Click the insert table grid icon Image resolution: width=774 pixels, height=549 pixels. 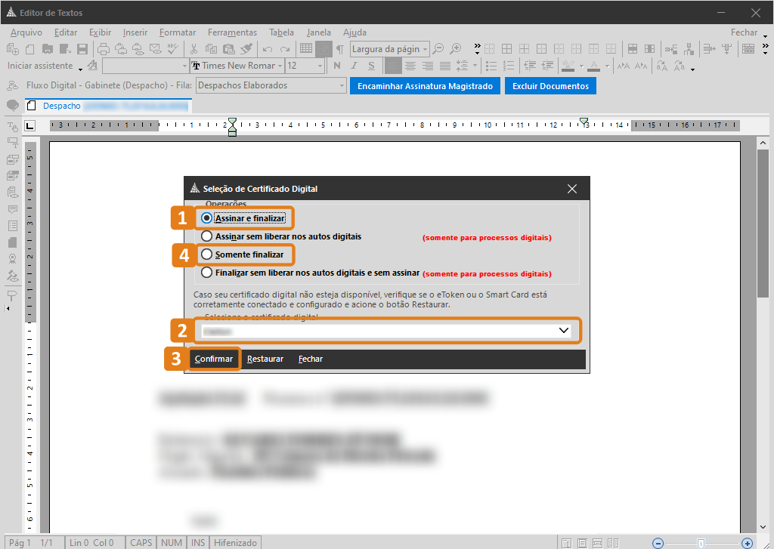[306, 49]
